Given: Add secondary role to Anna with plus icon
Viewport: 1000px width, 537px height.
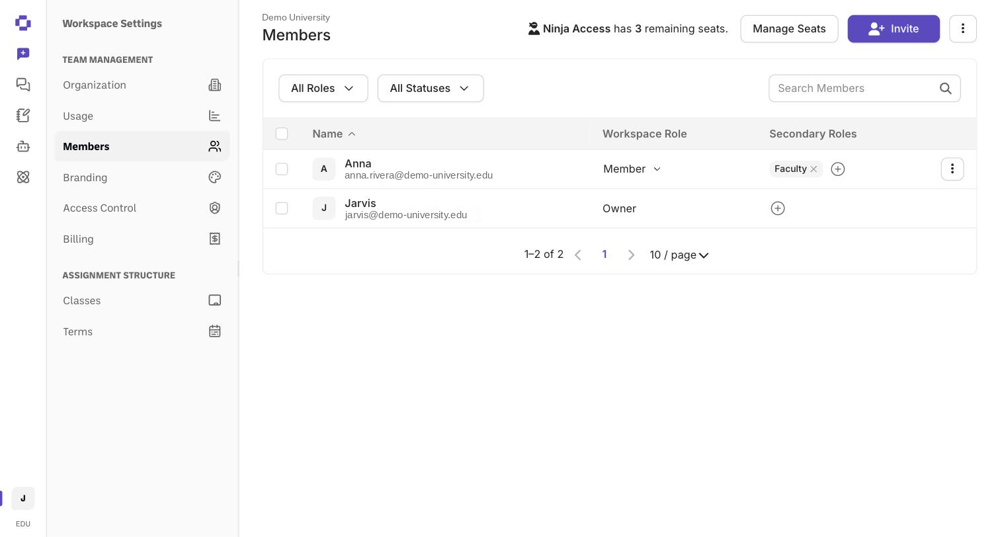Looking at the screenshot, I should (838, 169).
